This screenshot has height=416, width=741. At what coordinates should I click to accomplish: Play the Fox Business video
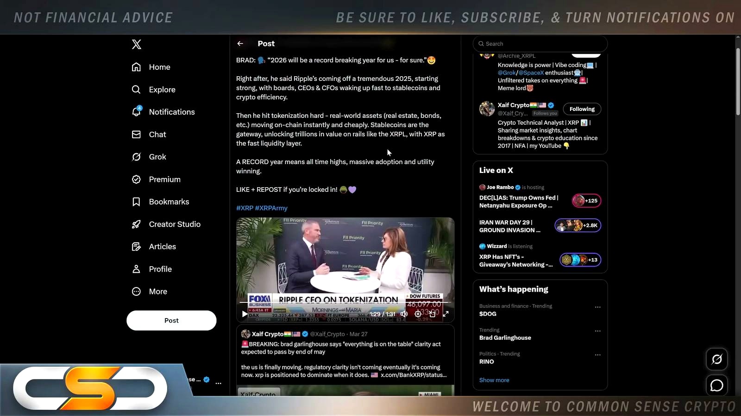coord(245,314)
